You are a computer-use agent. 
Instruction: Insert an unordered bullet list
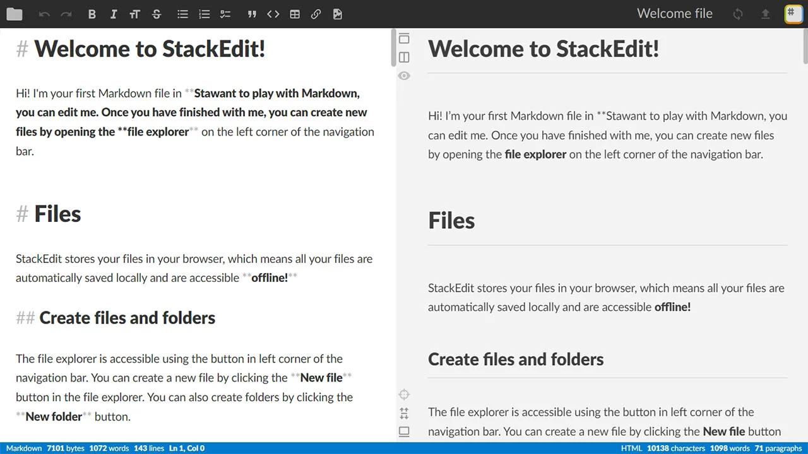182,14
